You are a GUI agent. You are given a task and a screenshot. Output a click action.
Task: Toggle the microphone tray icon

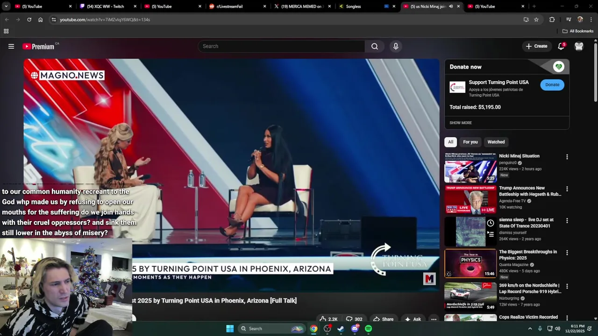tap(540, 329)
